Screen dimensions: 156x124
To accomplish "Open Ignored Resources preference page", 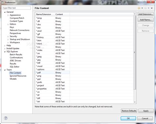I will [x=18, y=76].
